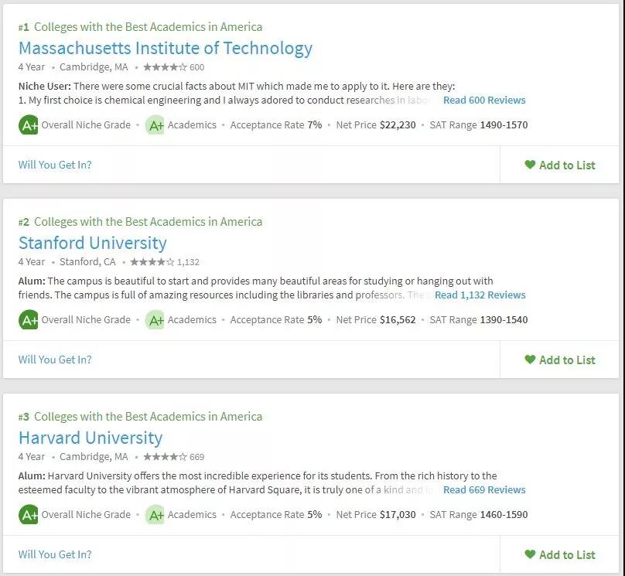Add MIT to list with heart button
Screen dimensions: 625x576
(559, 165)
